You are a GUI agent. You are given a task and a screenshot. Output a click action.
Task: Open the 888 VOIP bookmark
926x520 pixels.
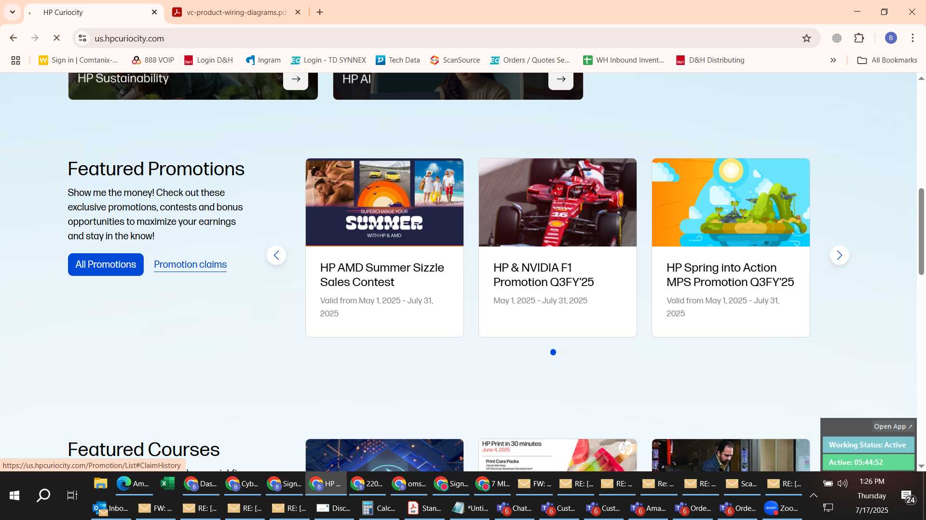click(x=153, y=60)
